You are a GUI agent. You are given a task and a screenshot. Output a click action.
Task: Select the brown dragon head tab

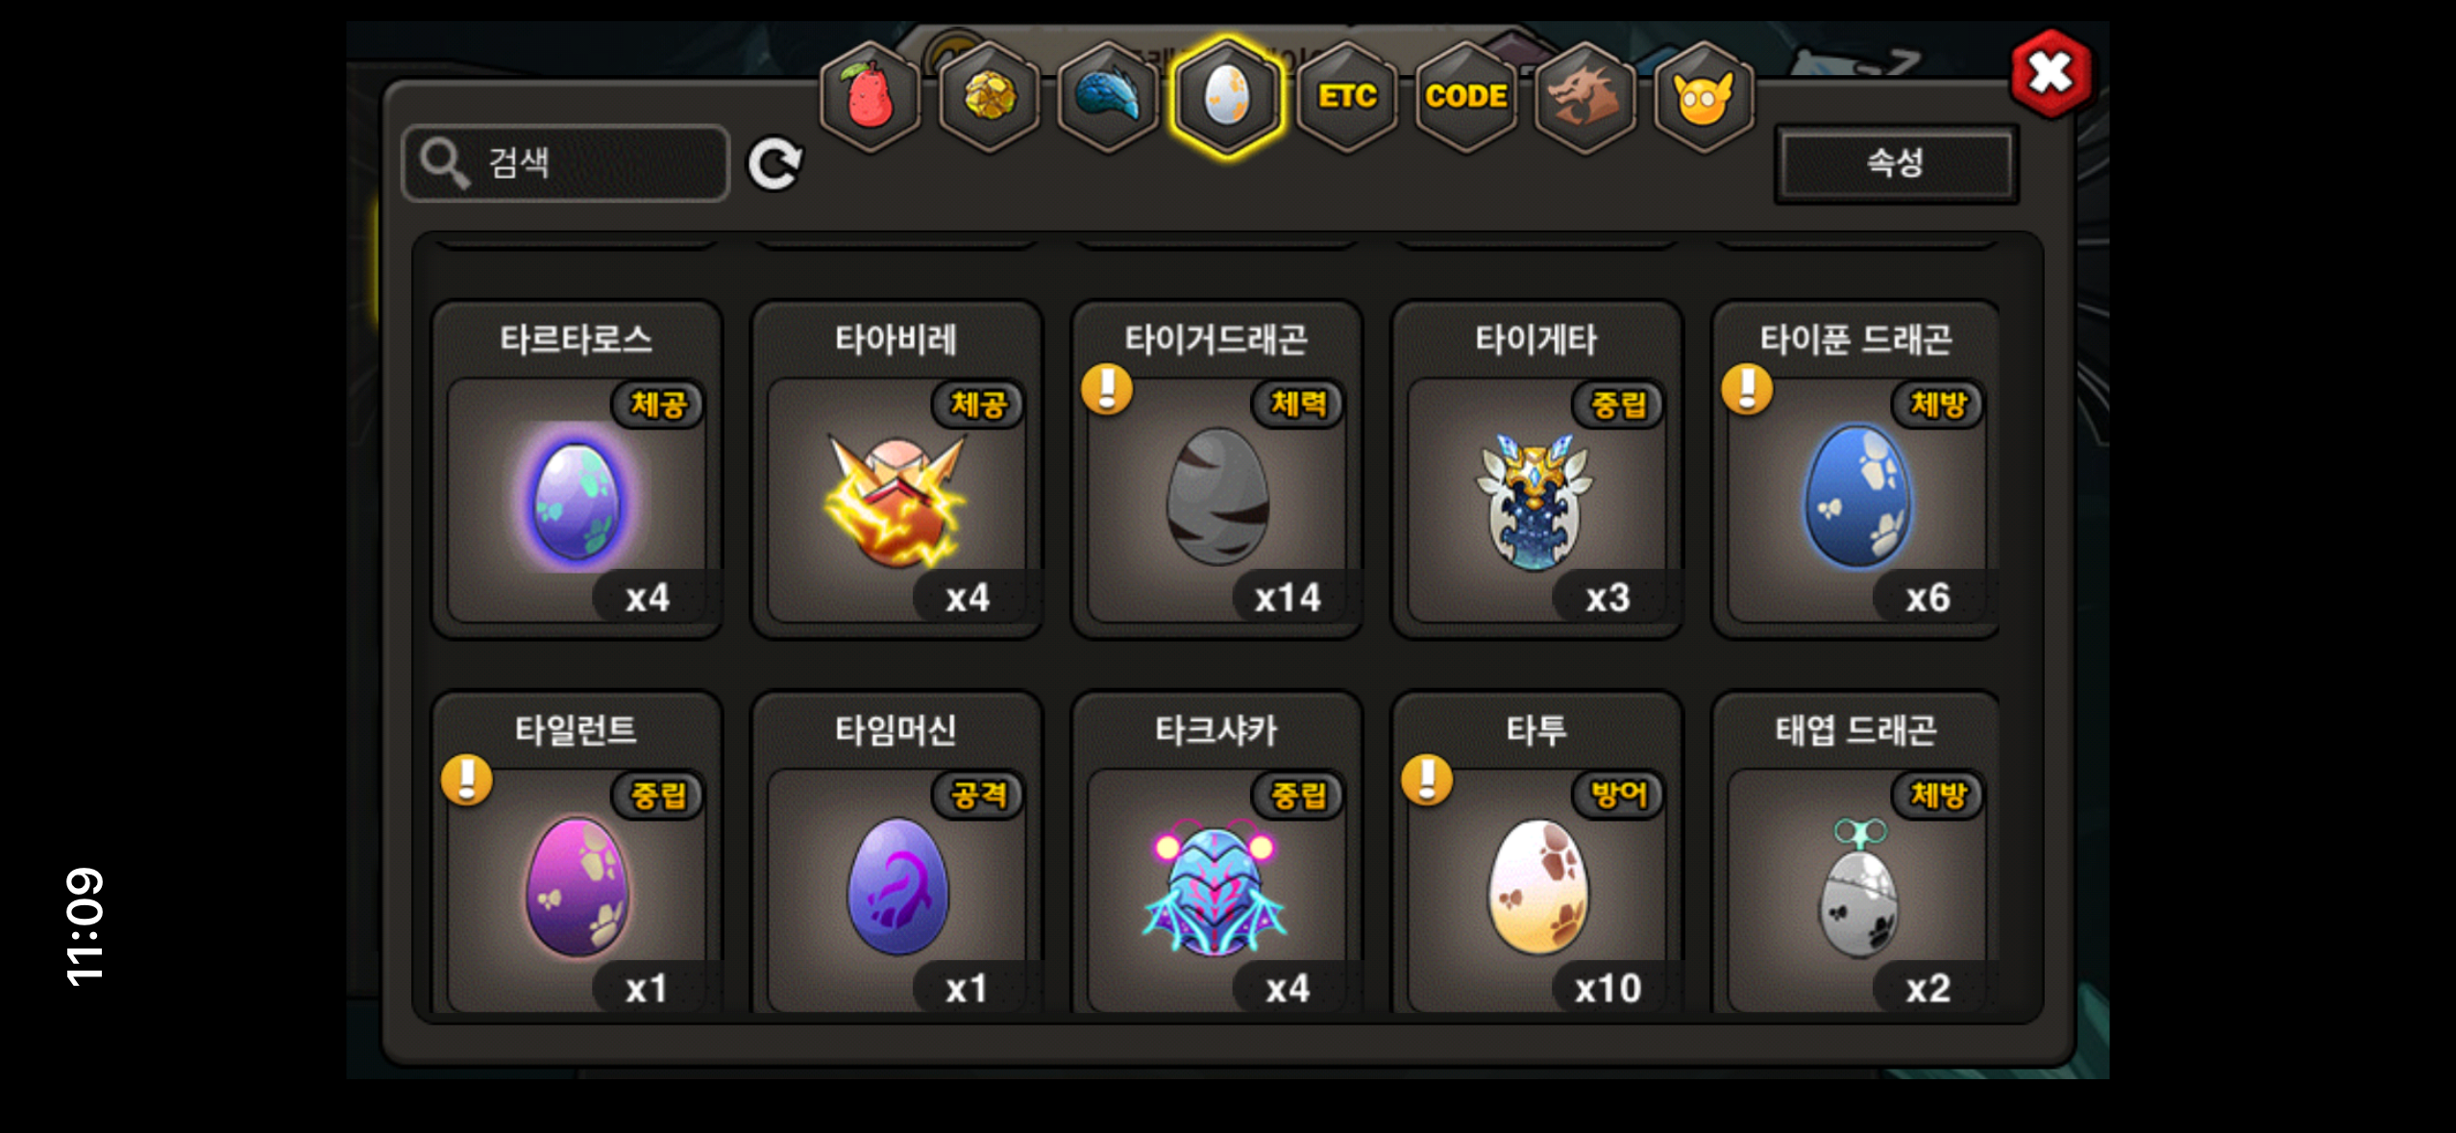point(1585,96)
